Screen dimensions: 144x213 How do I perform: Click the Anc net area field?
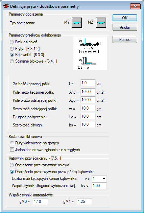click(88, 92)
